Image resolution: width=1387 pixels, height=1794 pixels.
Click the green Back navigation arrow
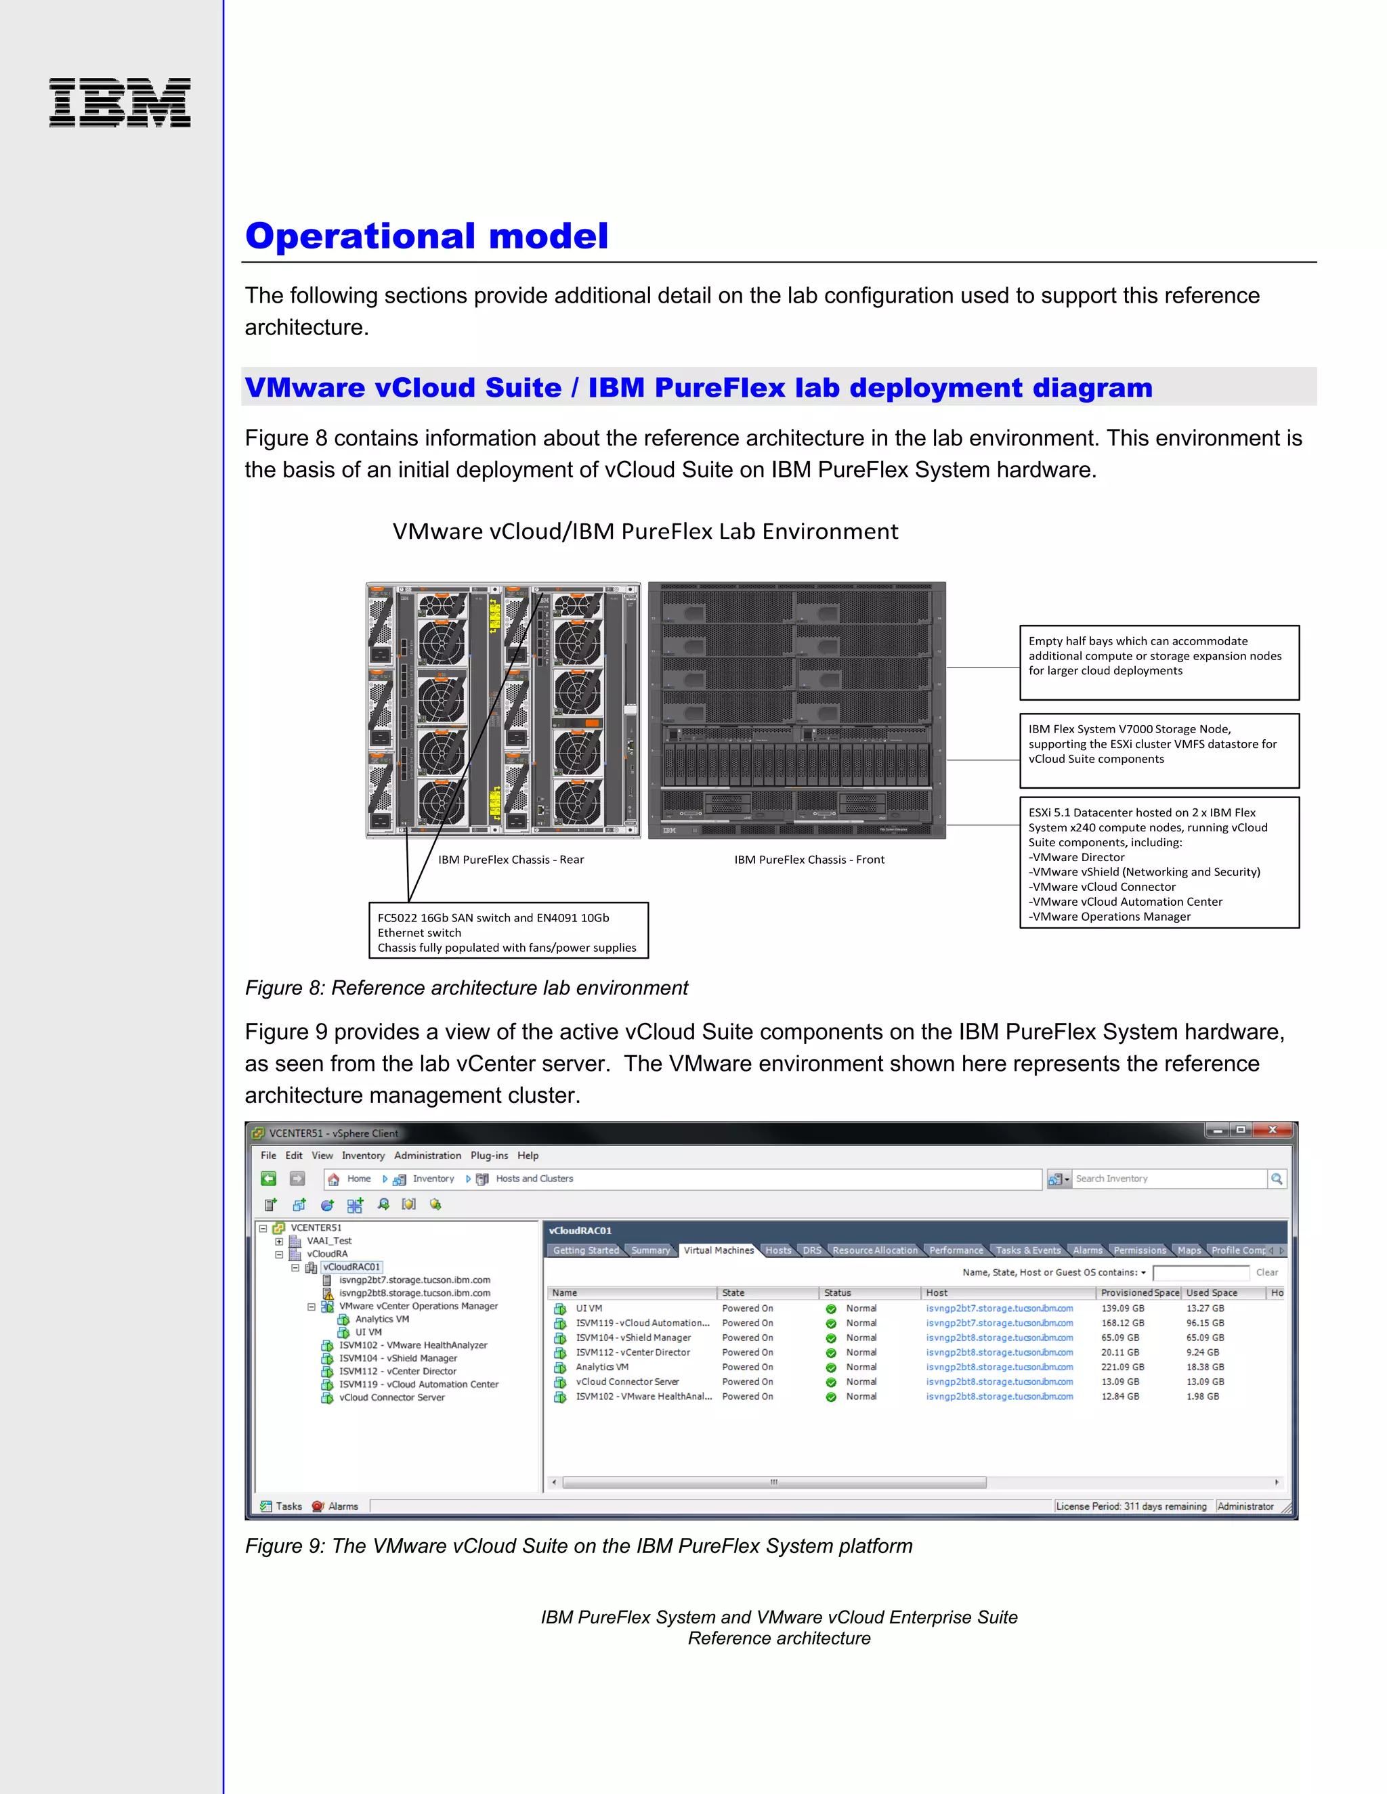coord(269,1179)
